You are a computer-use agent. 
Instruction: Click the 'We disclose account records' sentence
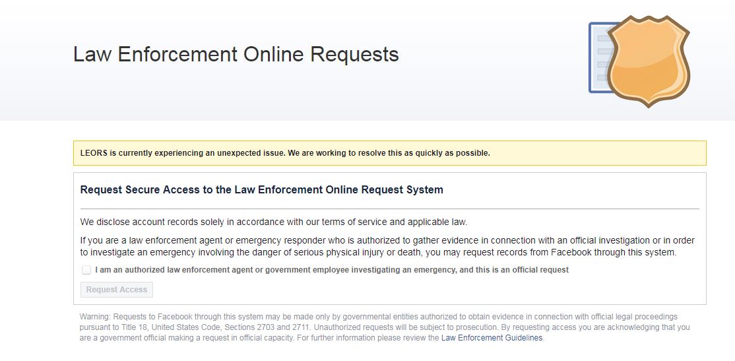tap(273, 222)
